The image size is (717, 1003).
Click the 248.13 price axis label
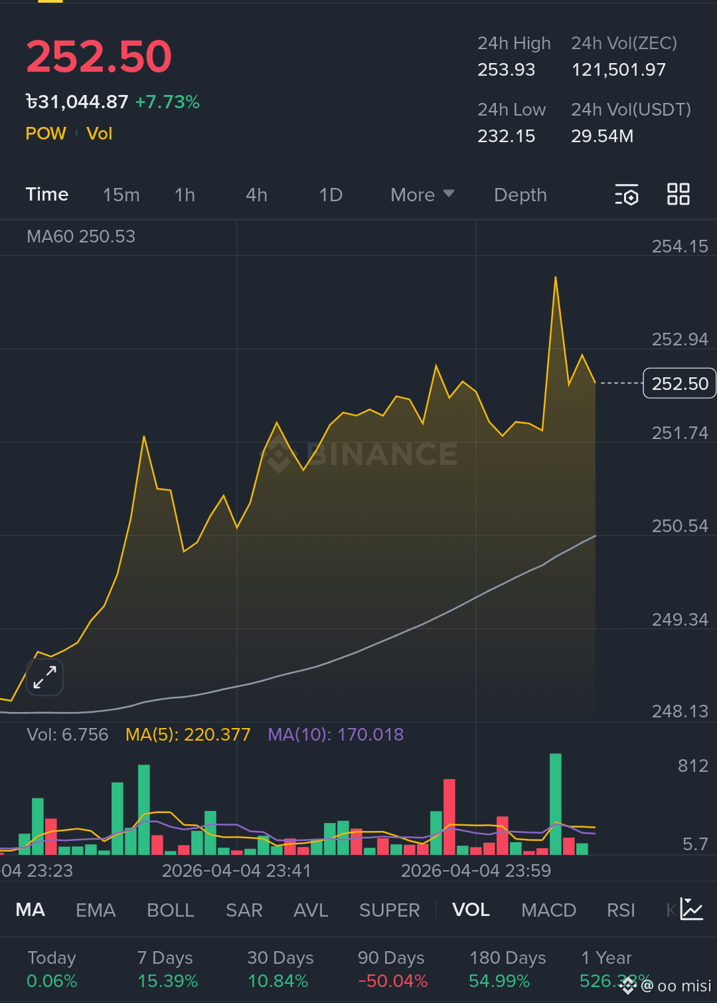coord(680,711)
